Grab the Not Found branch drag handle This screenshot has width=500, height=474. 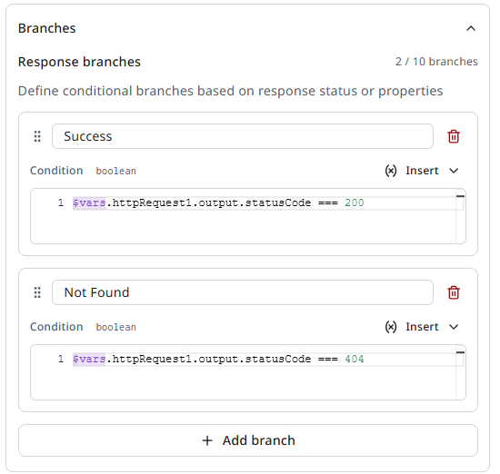[37, 292]
